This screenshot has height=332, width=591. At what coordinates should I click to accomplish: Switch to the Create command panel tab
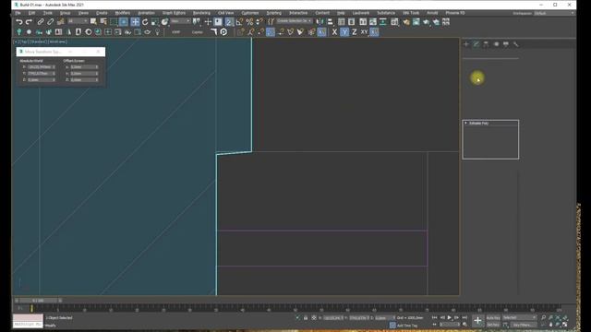pyautogui.click(x=466, y=44)
